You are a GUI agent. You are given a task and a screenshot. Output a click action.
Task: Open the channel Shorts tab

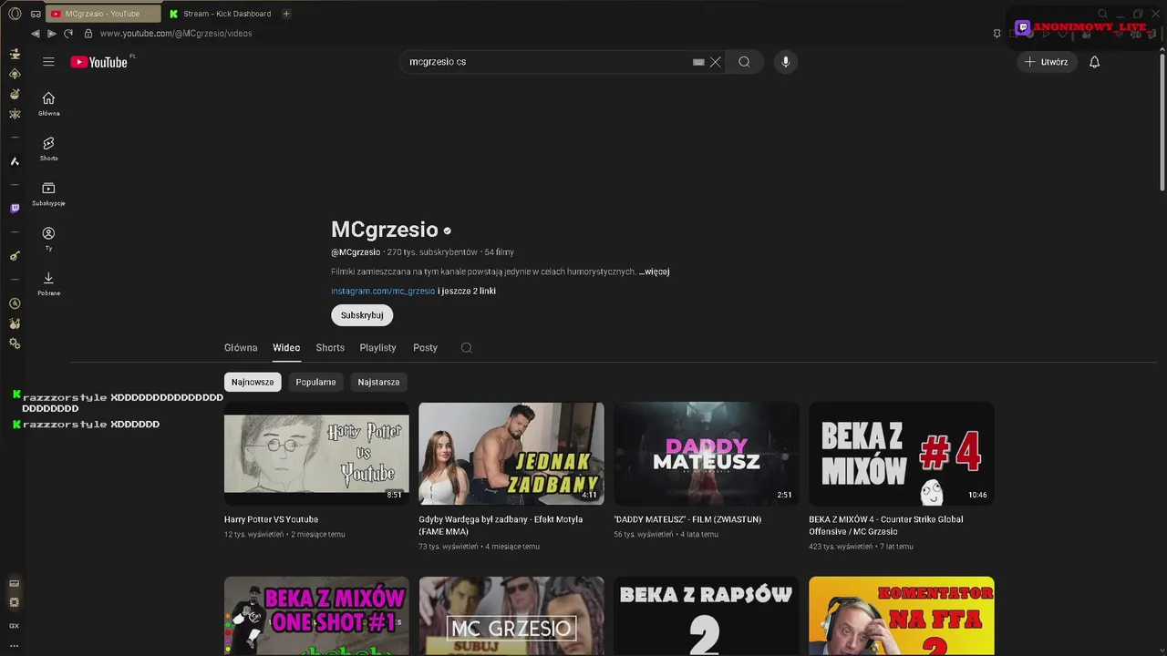coord(330,347)
